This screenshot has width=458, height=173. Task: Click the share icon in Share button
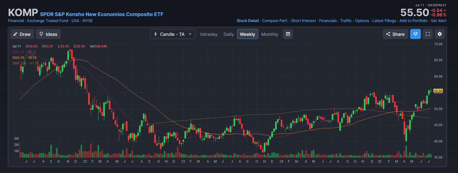coord(388,34)
